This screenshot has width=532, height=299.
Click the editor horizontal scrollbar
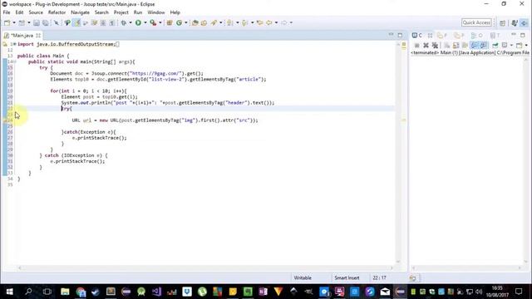tap(205, 267)
